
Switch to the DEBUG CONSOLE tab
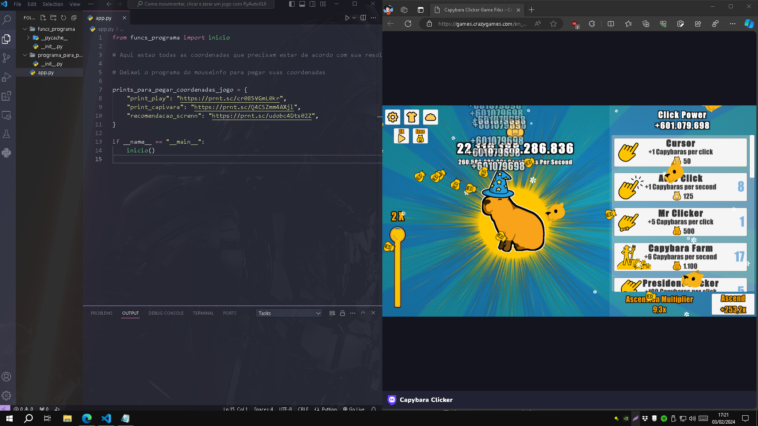pyautogui.click(x=166, y=313)
